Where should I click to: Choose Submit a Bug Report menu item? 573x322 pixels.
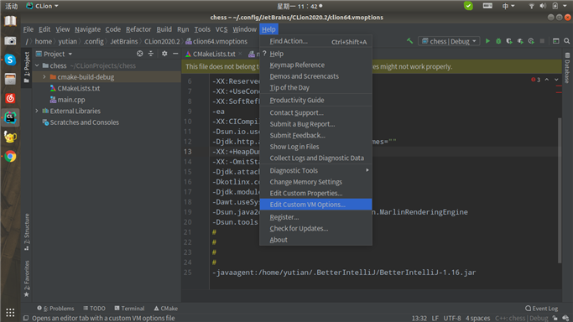[x=315, y=124]
